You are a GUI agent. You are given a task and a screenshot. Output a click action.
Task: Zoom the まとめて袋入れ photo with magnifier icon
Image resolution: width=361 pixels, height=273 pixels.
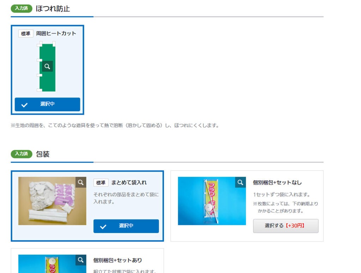(81, 182)
